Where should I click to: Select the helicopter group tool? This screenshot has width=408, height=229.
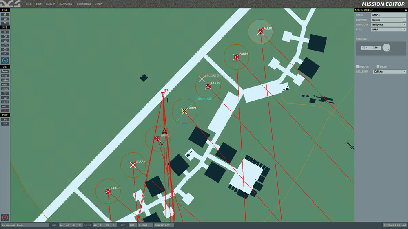click(x=5, y=76)
